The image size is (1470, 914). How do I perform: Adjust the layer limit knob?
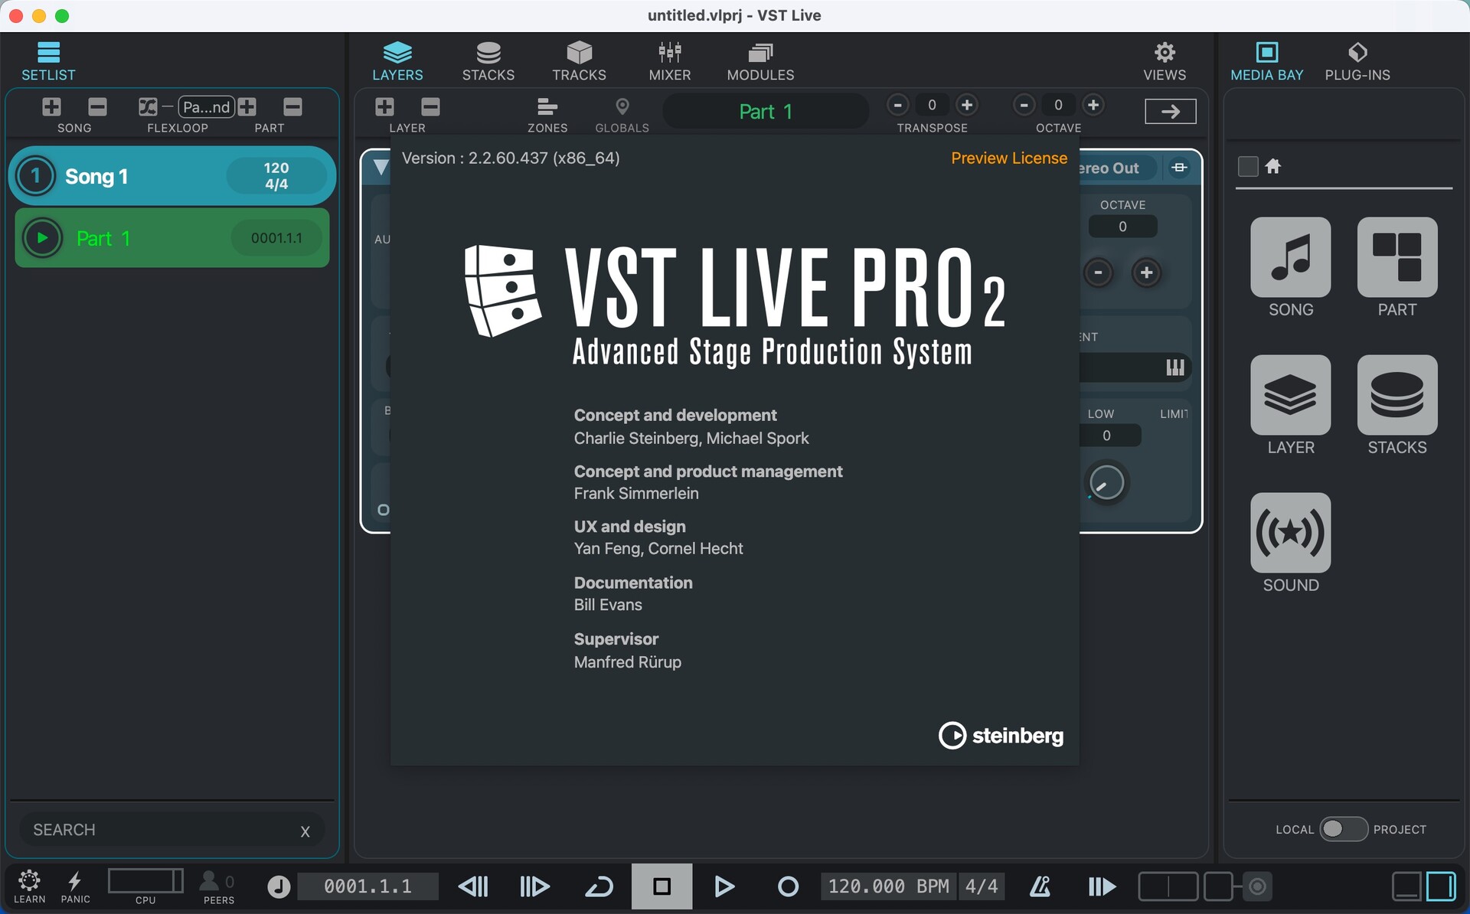pyautogui.click(x=1106, y=483)
